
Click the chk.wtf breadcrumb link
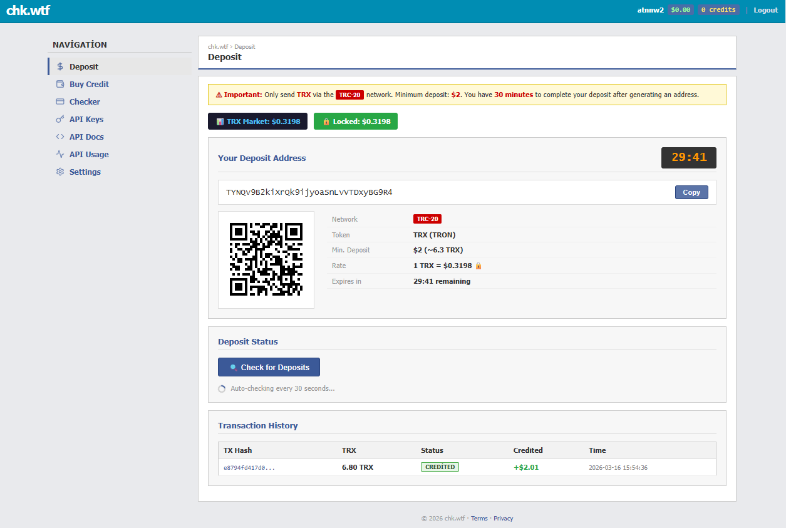(x=217, y=47)
